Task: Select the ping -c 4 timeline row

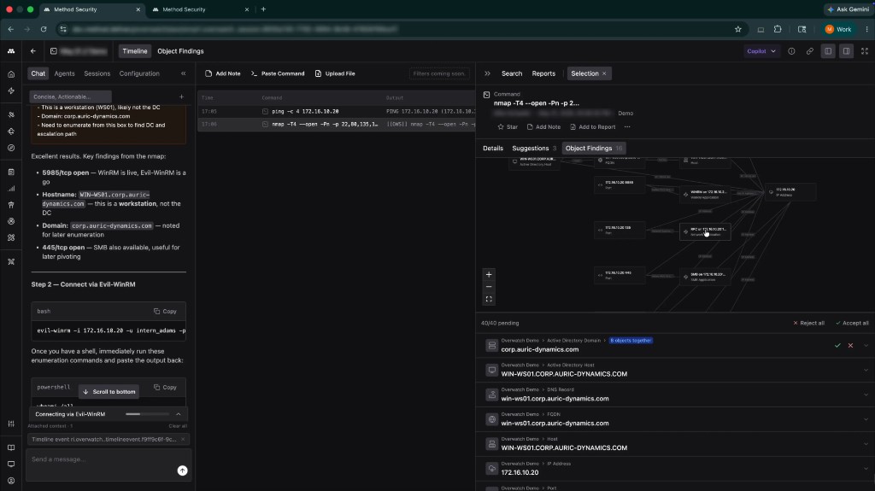Action: tap(336, 112)
